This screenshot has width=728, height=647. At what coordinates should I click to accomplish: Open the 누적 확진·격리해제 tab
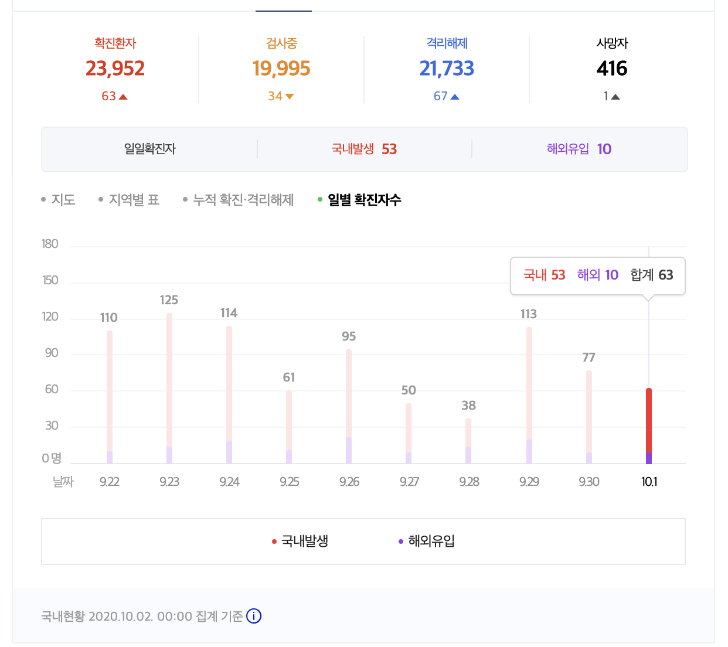tap(238, 200)
